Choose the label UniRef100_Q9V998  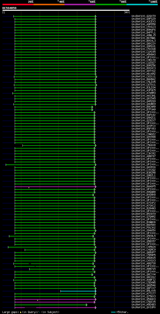click(x=143, y=137)
